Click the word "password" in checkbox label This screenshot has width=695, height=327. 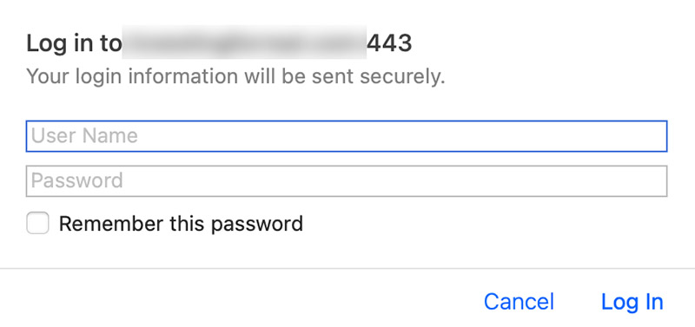pos(256,225)
